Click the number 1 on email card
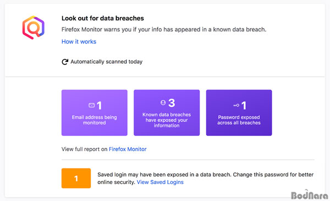Viewport: 330px width, 201px height. coord(99,105)
